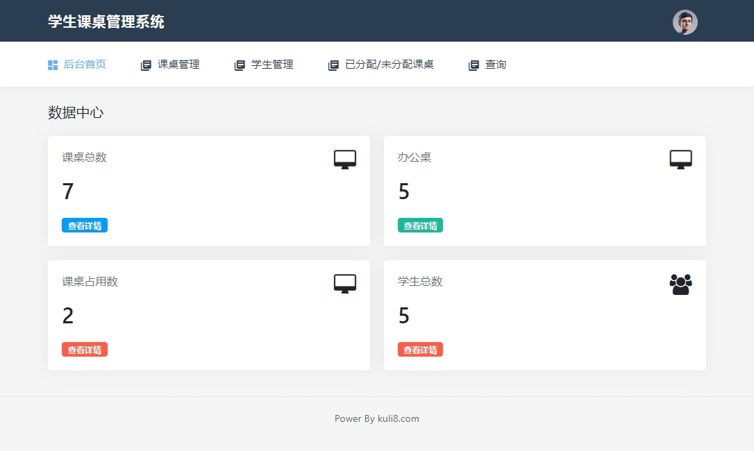Open the 查询 menu item
This screenshot has height=451, width=754.
[x=496, y=65]
